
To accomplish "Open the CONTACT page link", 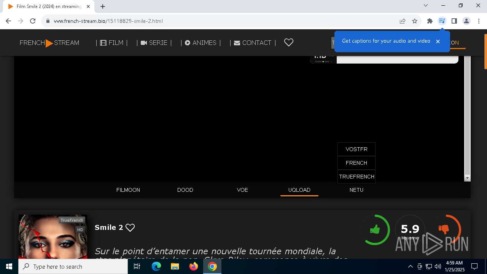I will 253,43.
